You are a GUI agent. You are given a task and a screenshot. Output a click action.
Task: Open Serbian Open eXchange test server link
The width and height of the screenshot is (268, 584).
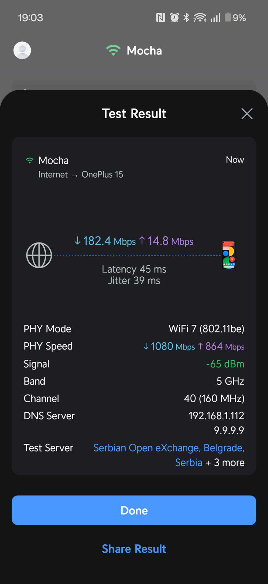click(x=169, y=455)
